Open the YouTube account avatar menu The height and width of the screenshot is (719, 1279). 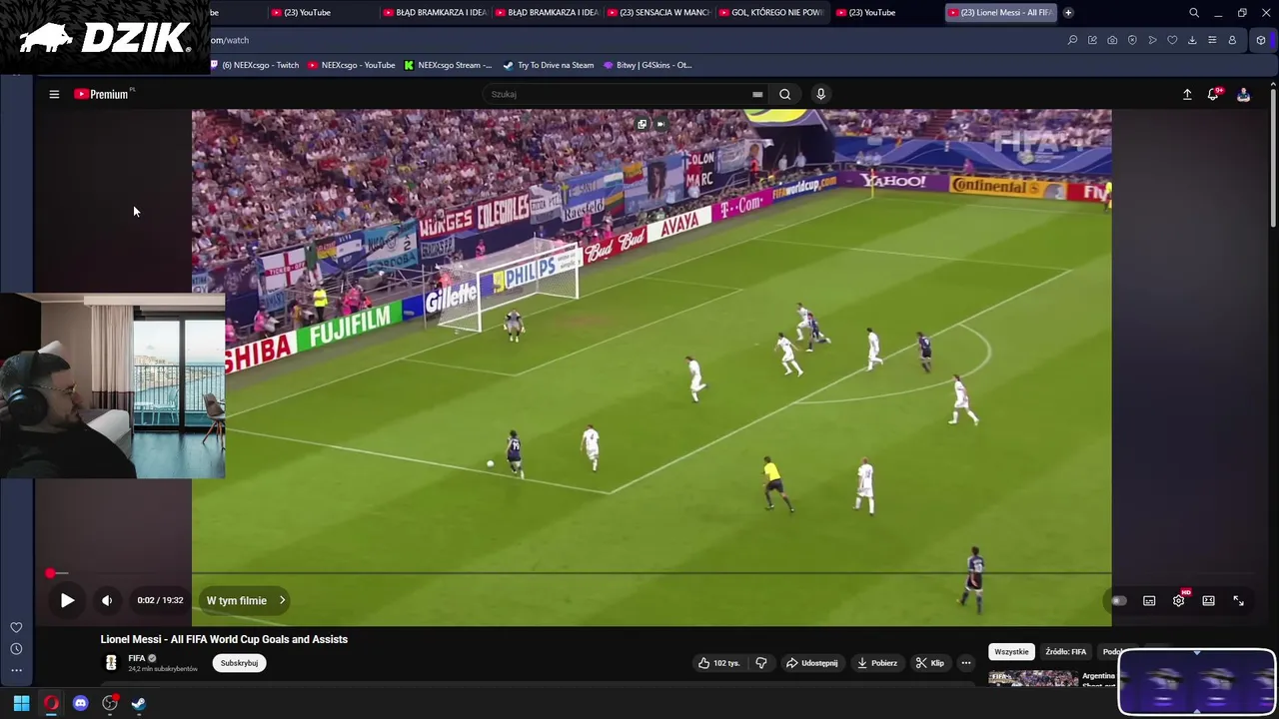(1243, 94)
